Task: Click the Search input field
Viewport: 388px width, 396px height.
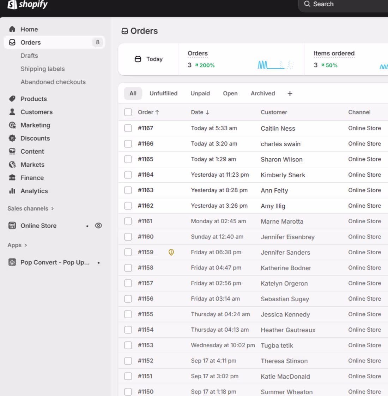Action: [x=343, y=4]
